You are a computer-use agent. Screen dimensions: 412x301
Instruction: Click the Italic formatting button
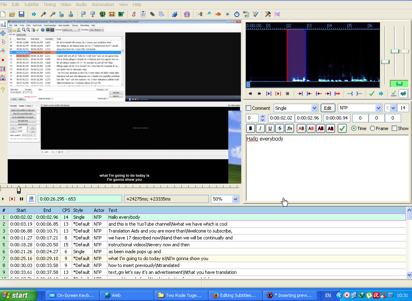pyautogui.click(x=260, y=128)
